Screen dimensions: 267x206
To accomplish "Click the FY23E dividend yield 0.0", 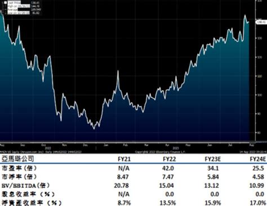I will [x=215, y=194].
